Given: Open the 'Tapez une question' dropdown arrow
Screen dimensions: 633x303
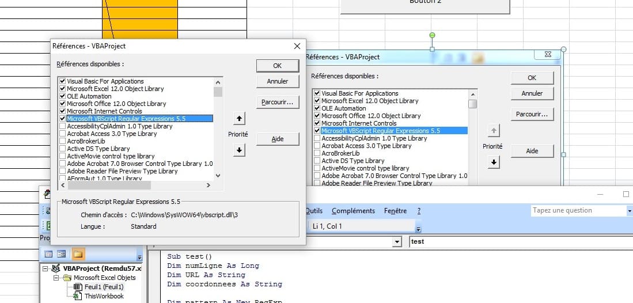Looking at the screenshot, I should pyautogui.click(x=629, y=211).
